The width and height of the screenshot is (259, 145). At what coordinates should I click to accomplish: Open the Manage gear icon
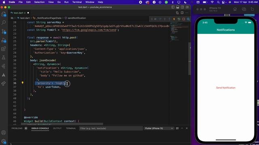coord(4,141)
